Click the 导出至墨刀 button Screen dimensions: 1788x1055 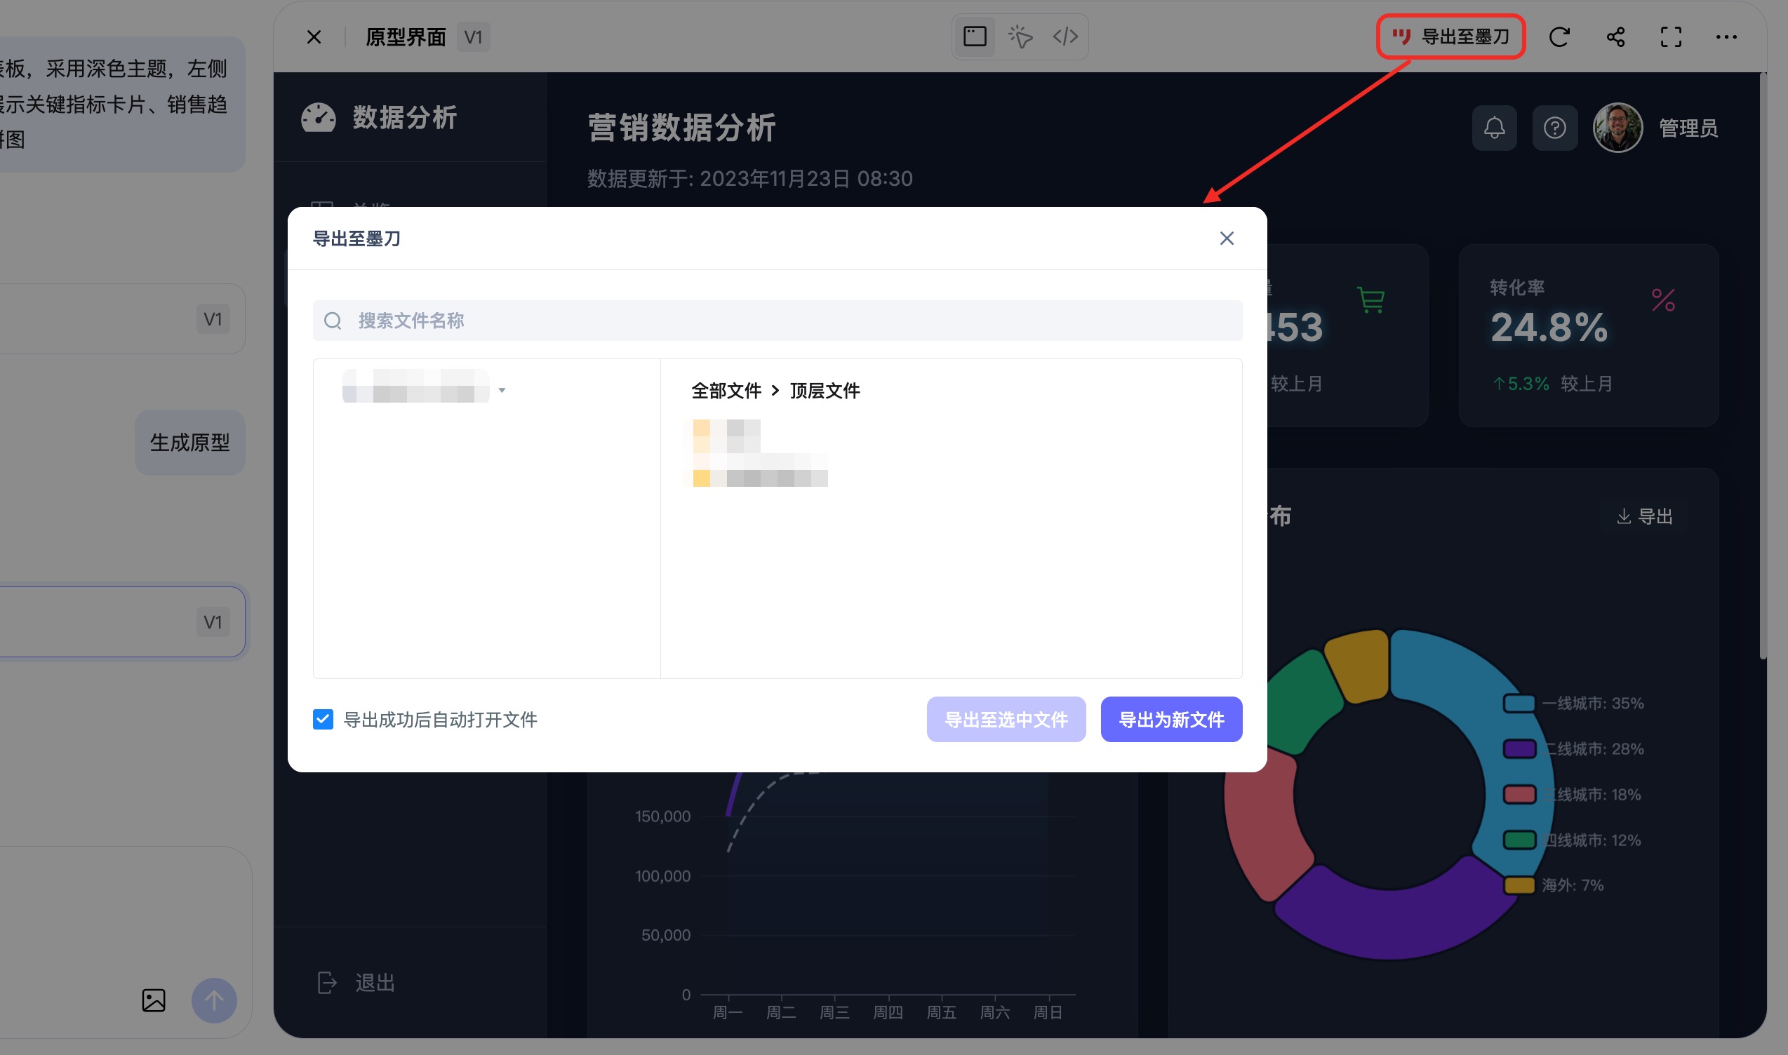[1451, 36]
